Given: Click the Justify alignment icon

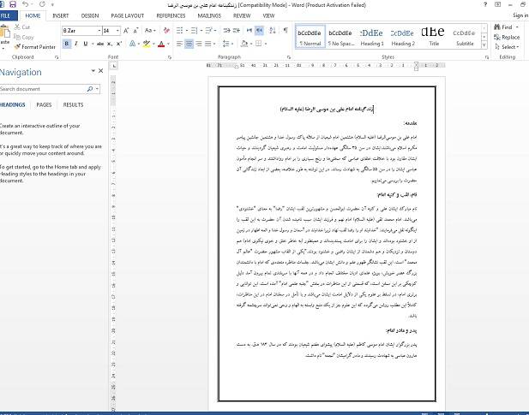Looking at the screenshot, I should pyautogui.click(x=208, y=44).
